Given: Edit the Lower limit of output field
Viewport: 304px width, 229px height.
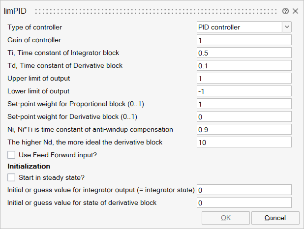Looking at the screenshot, I should coord(244,91).
